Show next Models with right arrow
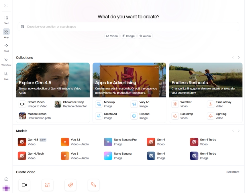Screen dimensions: 245x193 [239, 130]
